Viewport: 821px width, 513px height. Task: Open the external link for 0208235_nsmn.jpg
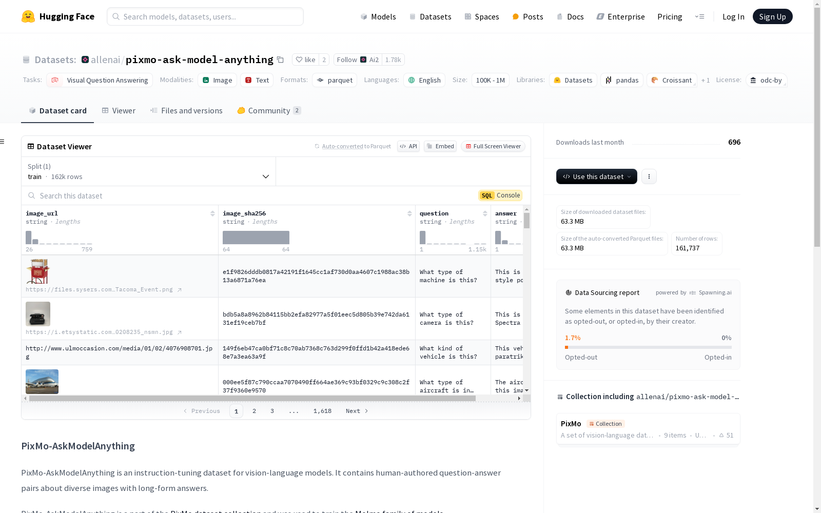(180, 332)
